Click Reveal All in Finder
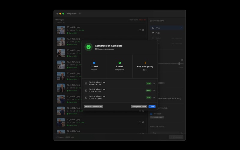This screenshot has height=150, width=240. pyautogui.click(x=93, y=106)
